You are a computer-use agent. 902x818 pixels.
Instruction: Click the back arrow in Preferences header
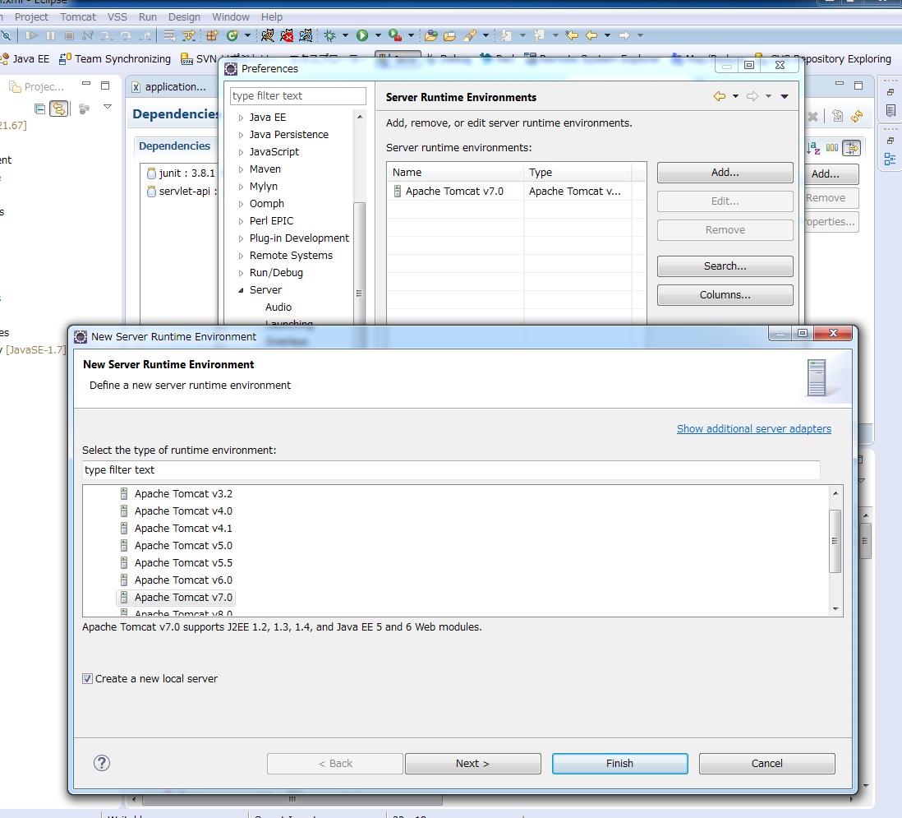coord(719,97)
